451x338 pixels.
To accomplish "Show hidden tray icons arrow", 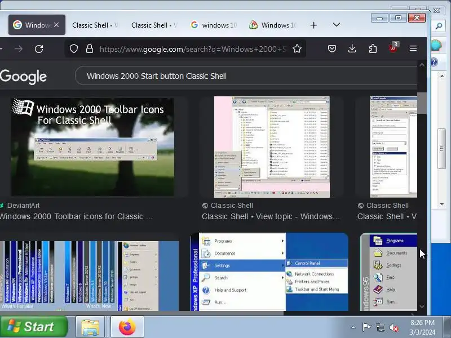I will click(353, 327).
